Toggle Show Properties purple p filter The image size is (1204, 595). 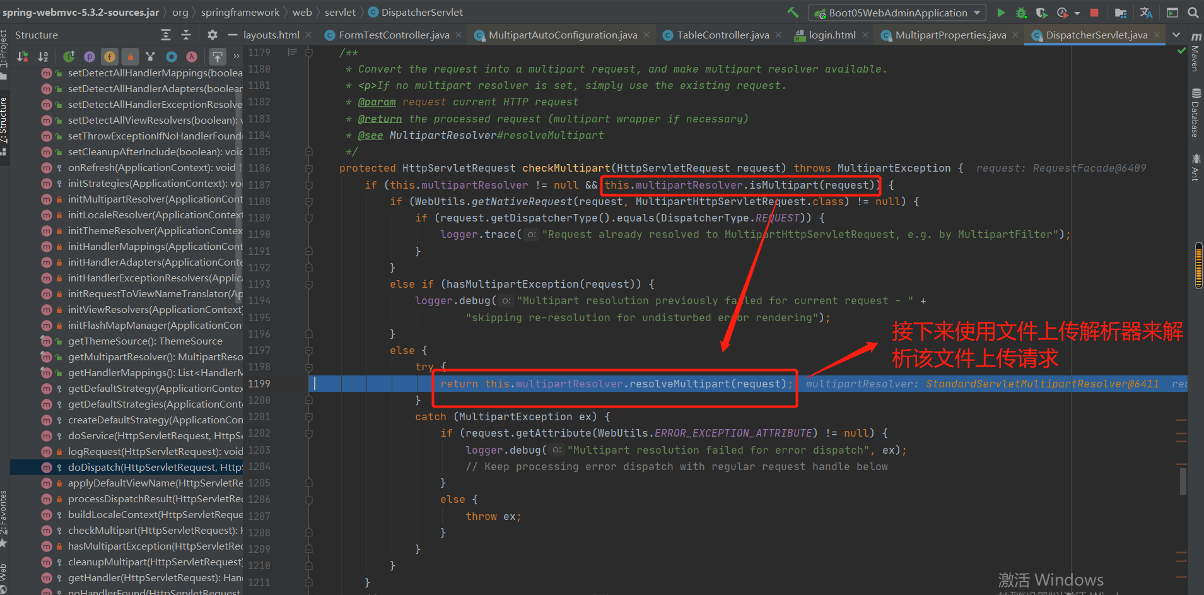click(x=90, y=57)
